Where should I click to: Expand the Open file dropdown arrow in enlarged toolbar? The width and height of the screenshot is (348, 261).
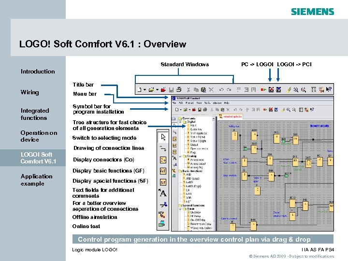[x=157, y=90]
